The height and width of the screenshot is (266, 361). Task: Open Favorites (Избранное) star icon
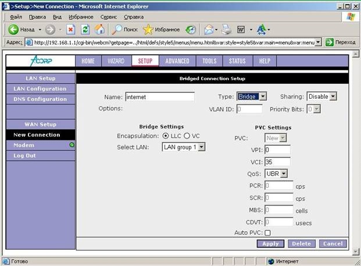tap(148, 30)
